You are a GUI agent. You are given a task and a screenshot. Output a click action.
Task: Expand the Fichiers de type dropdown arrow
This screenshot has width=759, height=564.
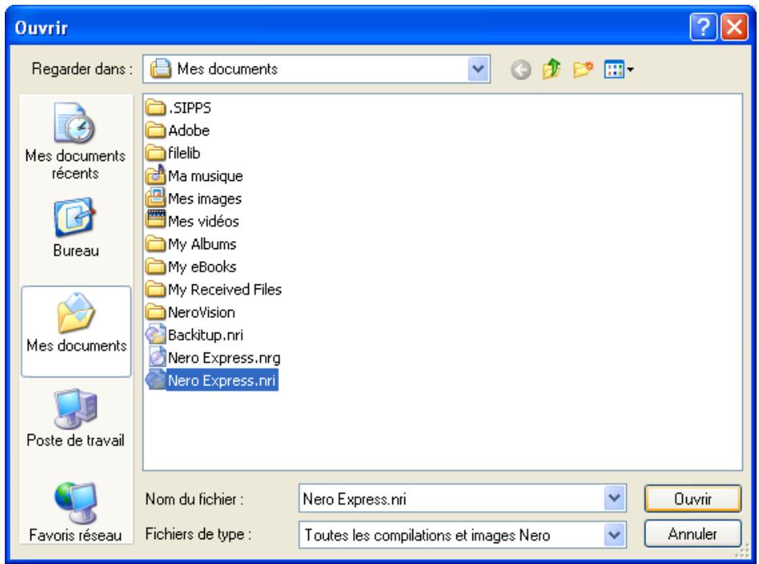[614, 535]
